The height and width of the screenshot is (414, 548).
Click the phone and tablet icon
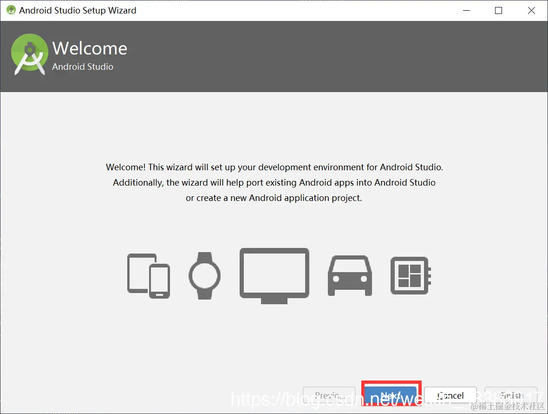click(x=149, y=276)
